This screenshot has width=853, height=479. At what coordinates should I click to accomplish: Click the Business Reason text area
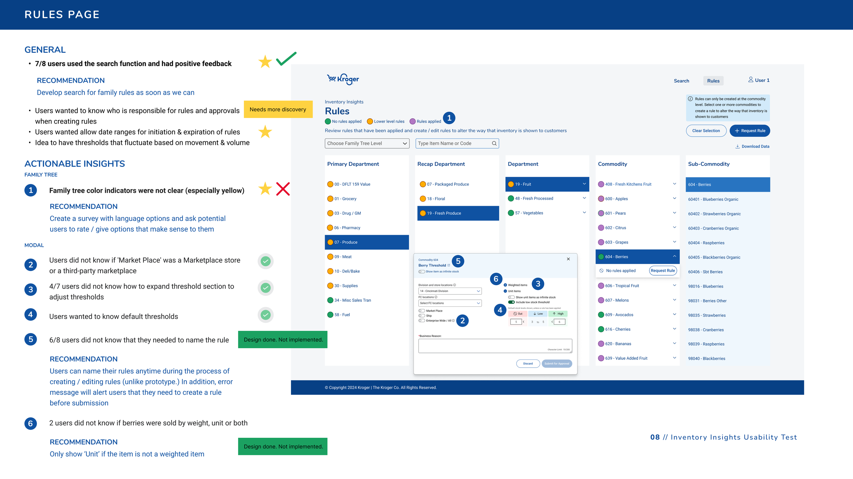pos(495,345)
